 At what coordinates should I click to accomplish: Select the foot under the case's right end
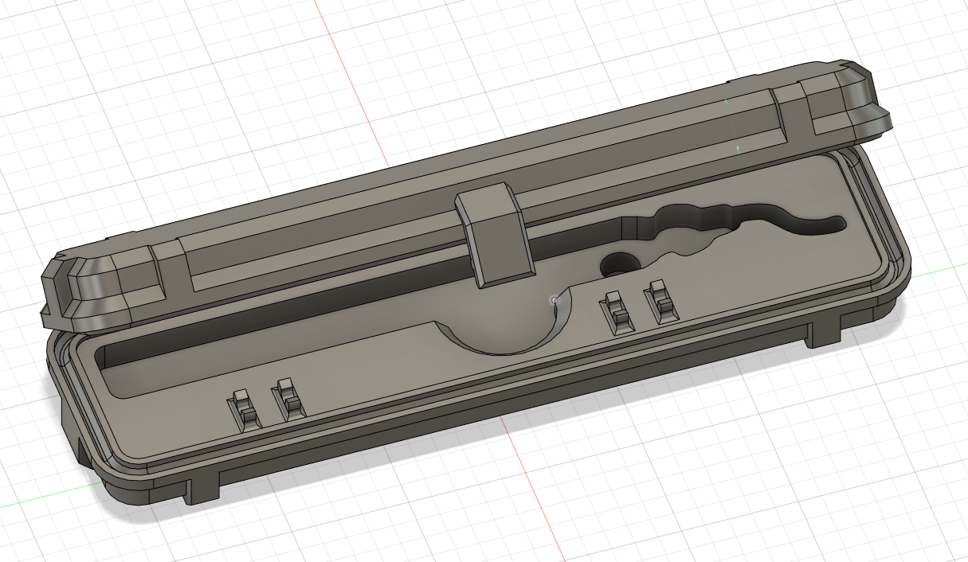pos(825,330)
